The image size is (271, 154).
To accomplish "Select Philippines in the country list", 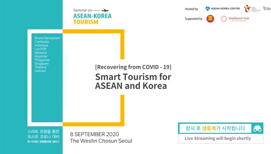I will coord(42,60).
